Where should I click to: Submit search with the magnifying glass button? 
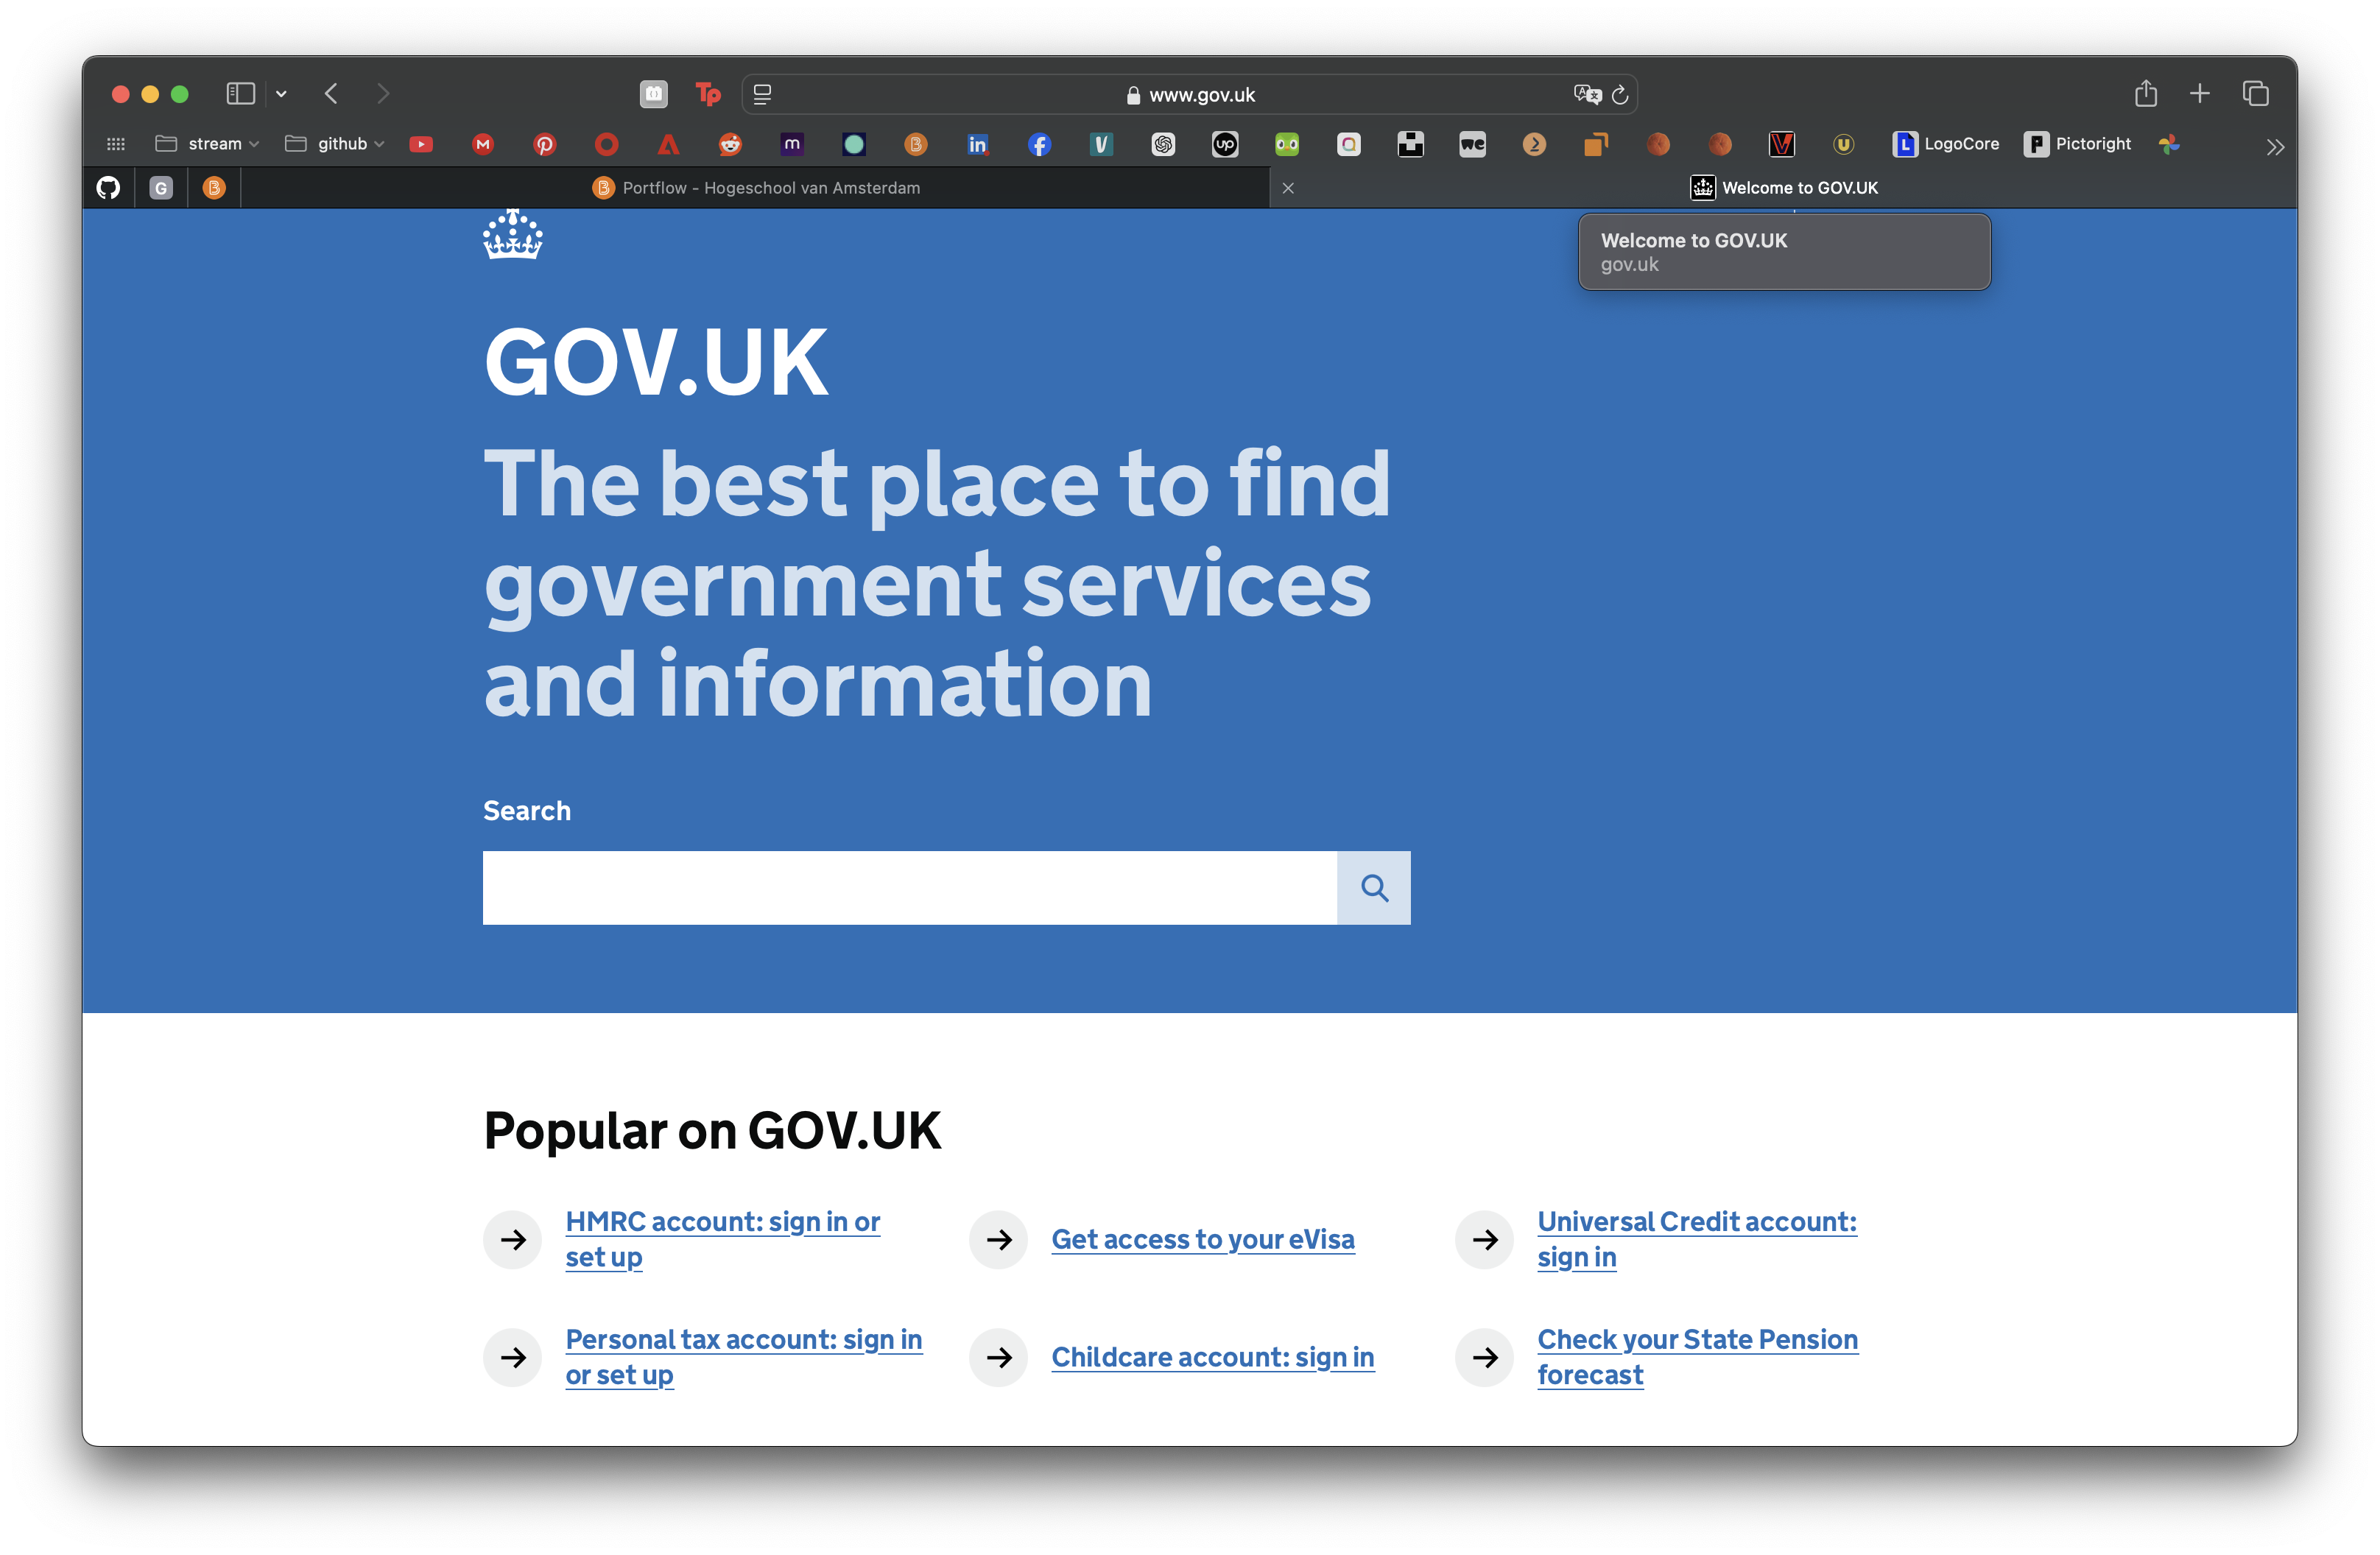(x=1374, y=887)
